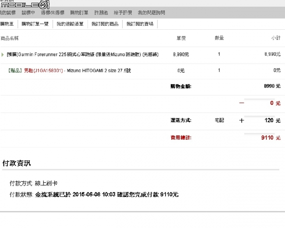
Task: Open the 給予評價 menu item
Action: pos(123,13)
